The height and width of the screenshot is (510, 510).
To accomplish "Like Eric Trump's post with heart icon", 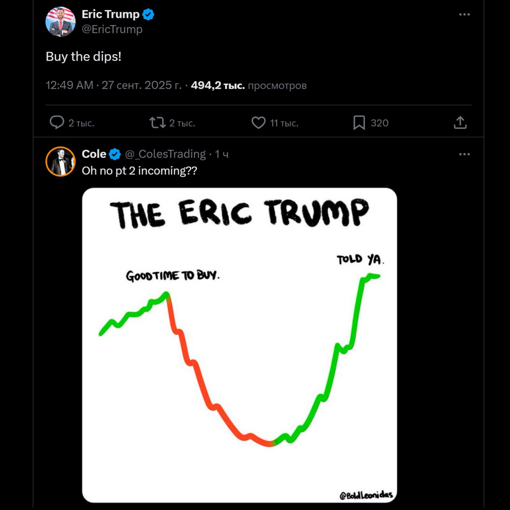I will (258, 122).
